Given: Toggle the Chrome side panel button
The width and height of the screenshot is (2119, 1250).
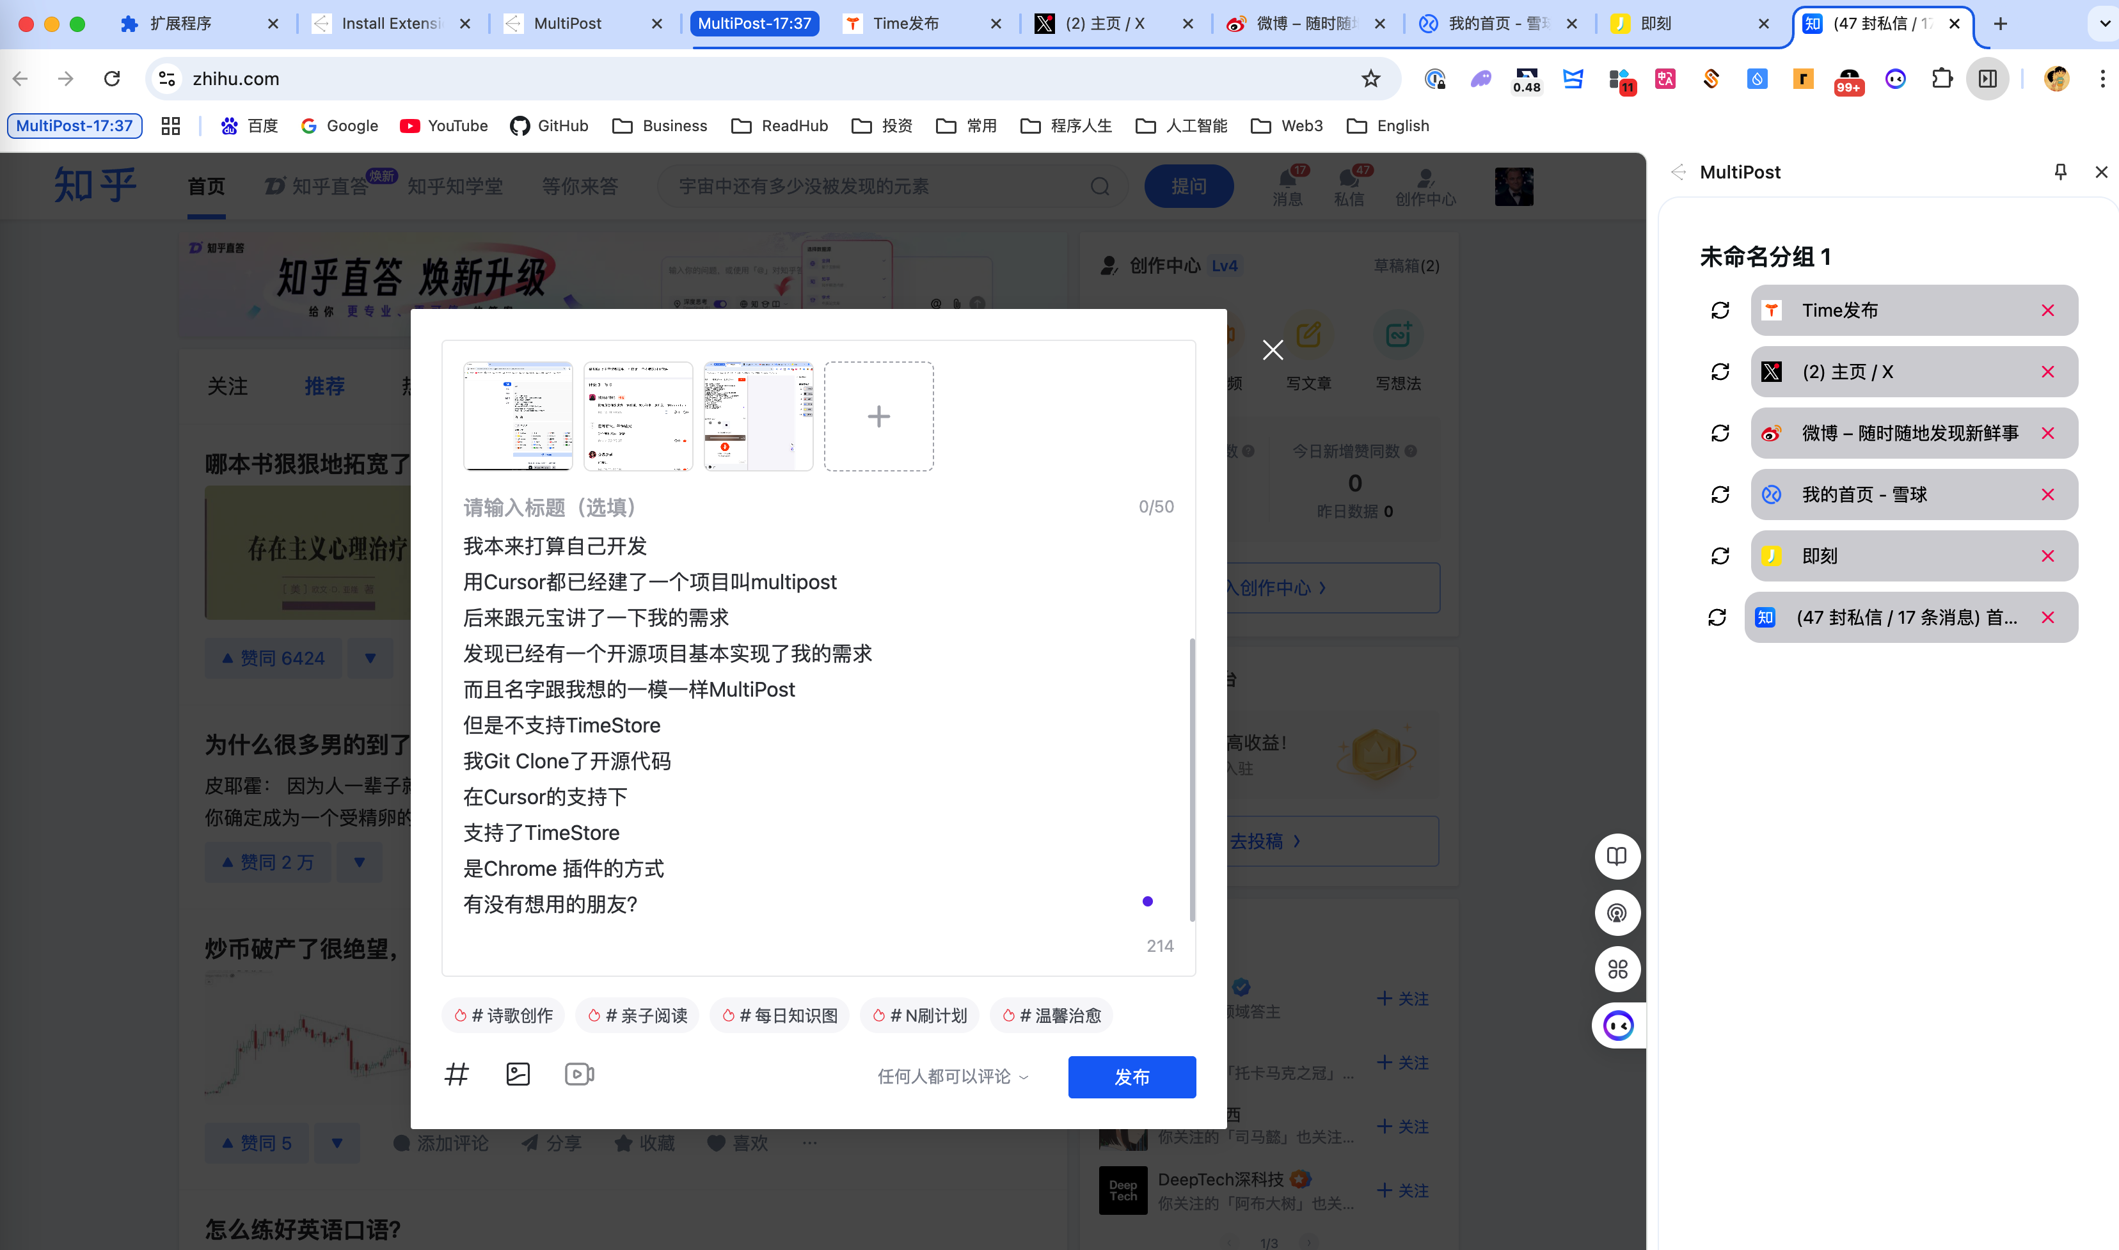Looking at the screenshot, I should [1988, 78].
